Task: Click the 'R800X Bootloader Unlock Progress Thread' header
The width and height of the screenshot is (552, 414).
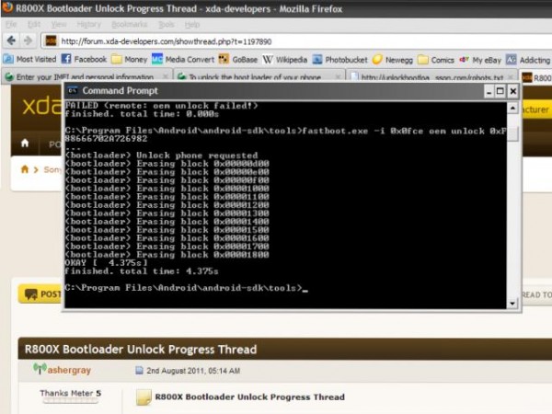Action: click(x=141, y=350)
